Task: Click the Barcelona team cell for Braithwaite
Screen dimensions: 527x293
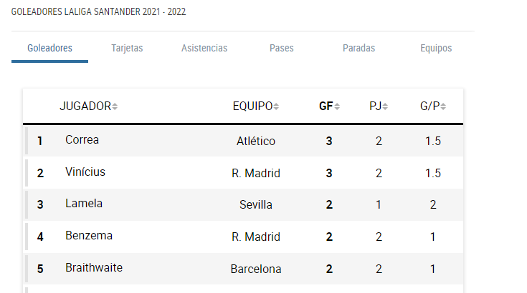Action: click(x=256, y=269)
